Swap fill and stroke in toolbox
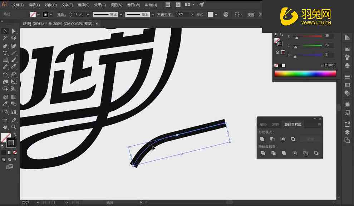The image size is (354, 206). [x=15, y=134]
